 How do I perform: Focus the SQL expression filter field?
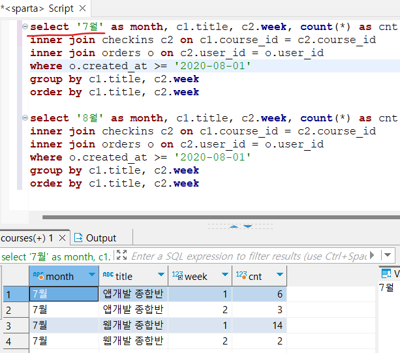click(249, 256)
